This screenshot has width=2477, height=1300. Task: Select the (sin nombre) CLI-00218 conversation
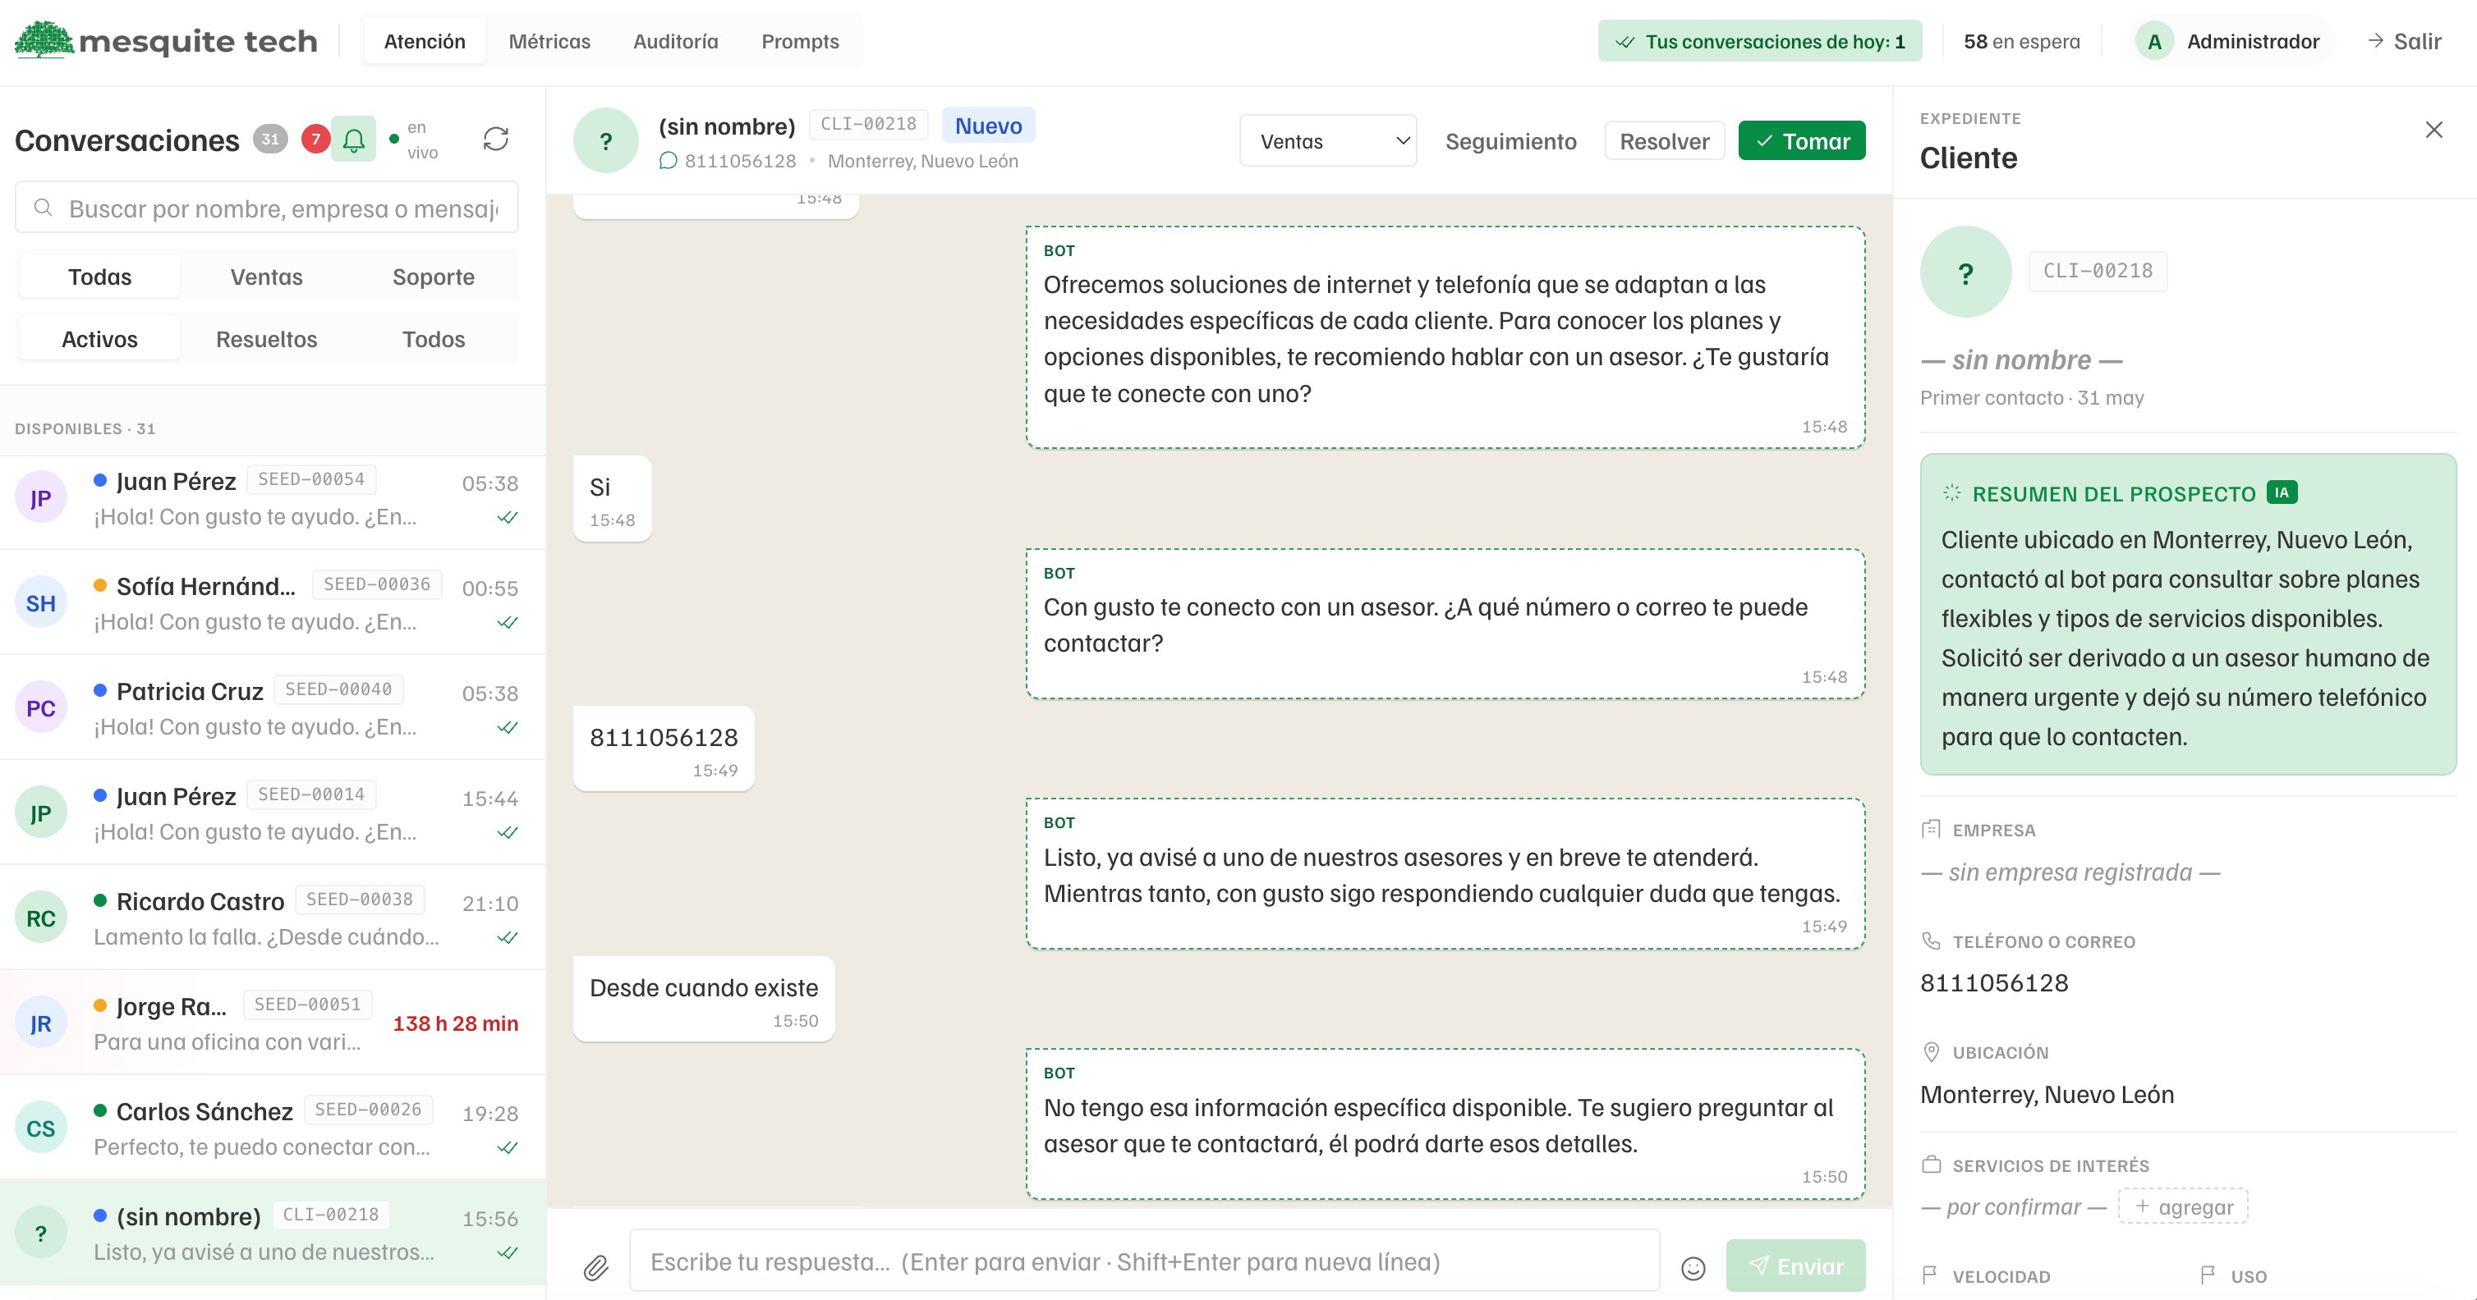[273, 1233]
